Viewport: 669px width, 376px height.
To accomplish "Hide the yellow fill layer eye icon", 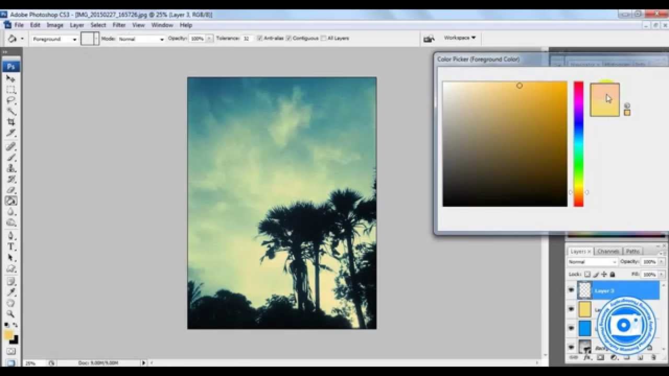I will [571, 309].
